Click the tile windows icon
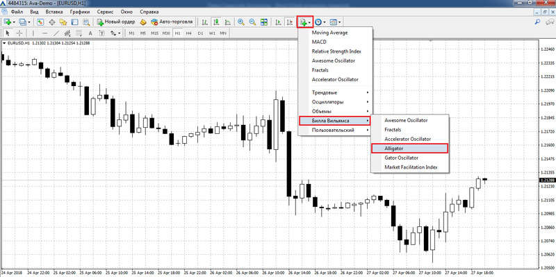 click(x=264, y=22)
